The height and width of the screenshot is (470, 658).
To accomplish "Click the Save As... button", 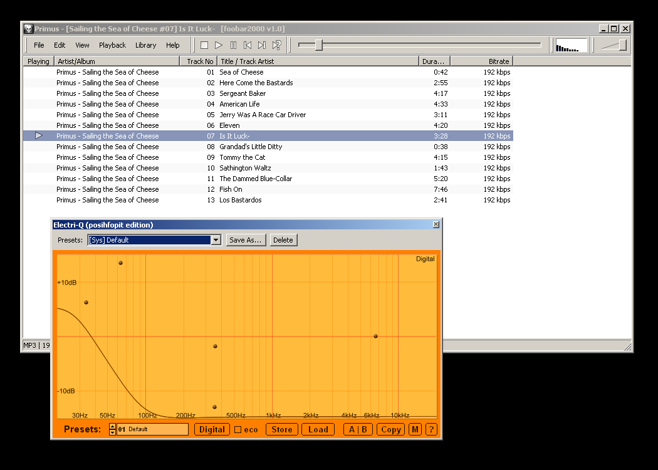I will [246, 240].
